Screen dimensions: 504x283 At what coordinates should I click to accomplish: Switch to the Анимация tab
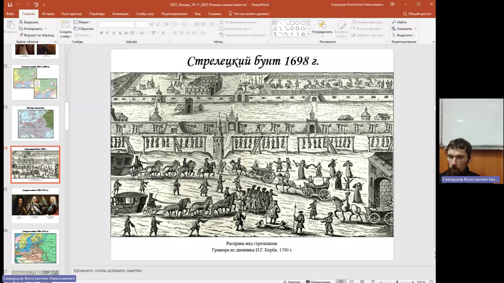pos(120,14)
